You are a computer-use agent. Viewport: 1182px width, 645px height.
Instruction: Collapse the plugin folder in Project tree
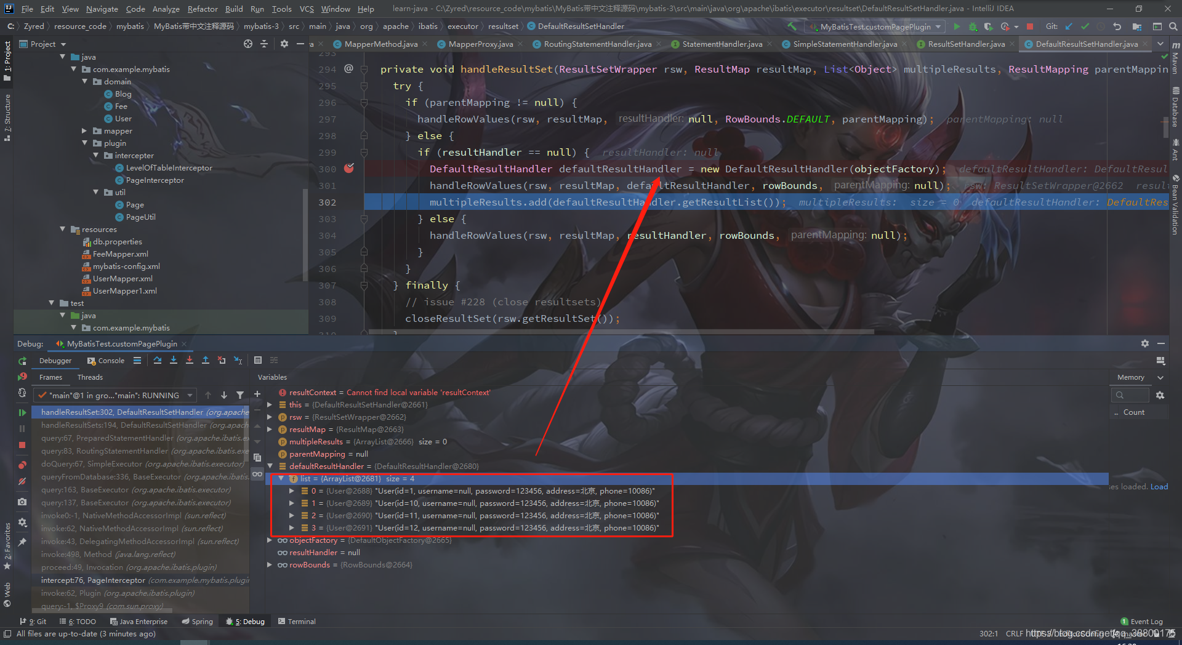click(85, 143)
